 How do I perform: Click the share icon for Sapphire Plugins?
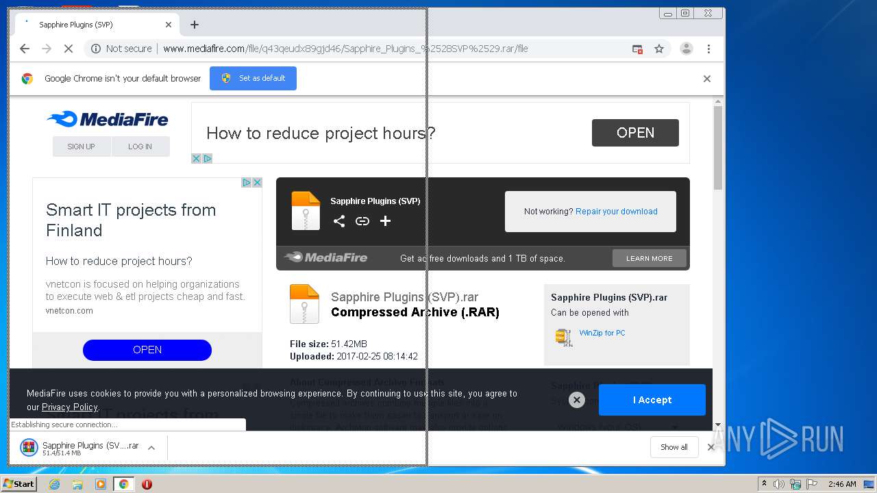click(339, 220)
